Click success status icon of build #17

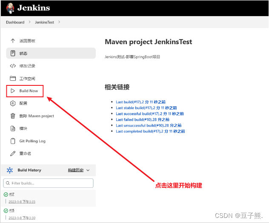pos(6,195)
